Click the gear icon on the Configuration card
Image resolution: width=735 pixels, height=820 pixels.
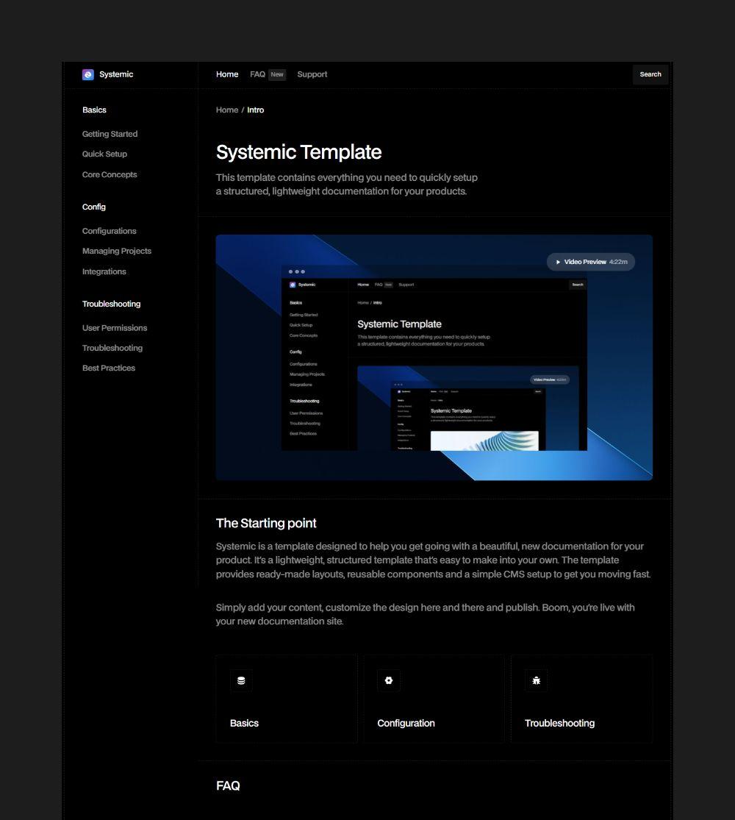388,680
